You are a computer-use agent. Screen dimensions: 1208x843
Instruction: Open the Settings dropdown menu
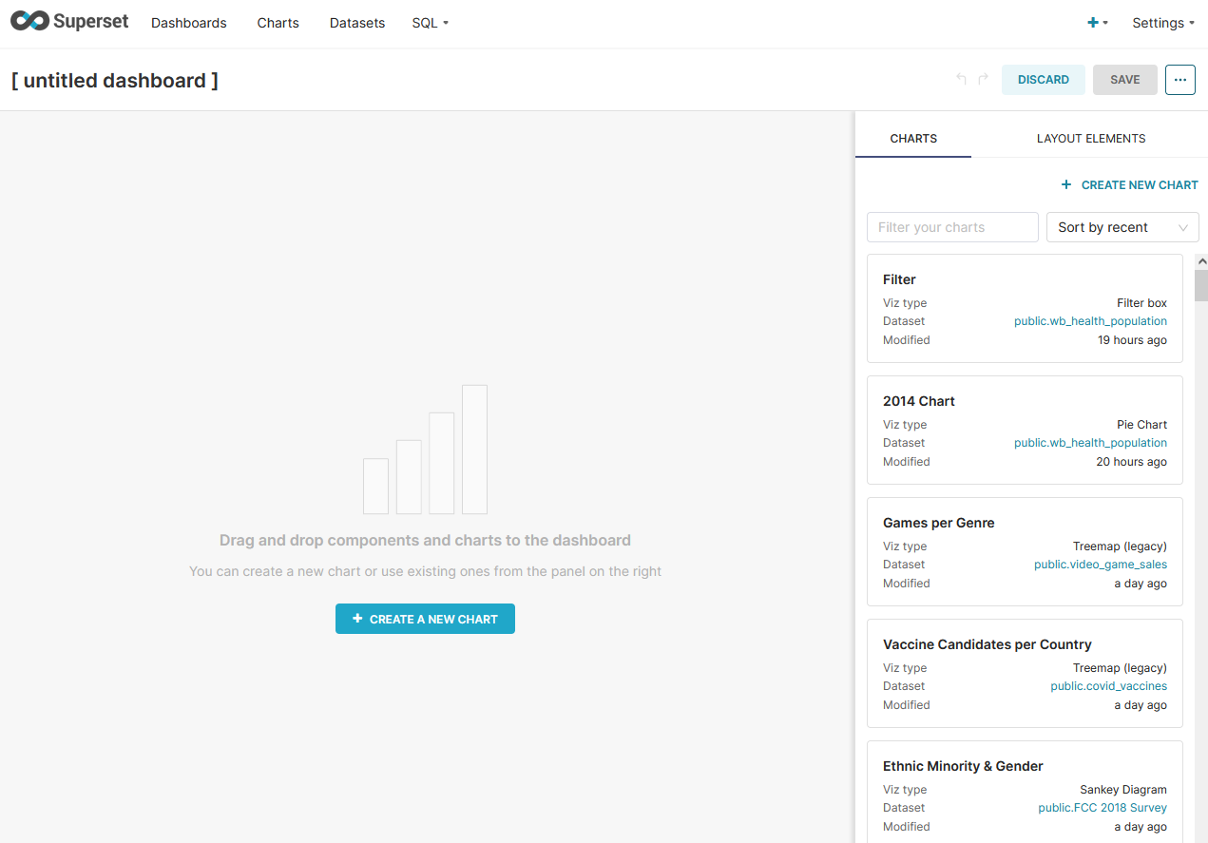tap(1161, 22)
